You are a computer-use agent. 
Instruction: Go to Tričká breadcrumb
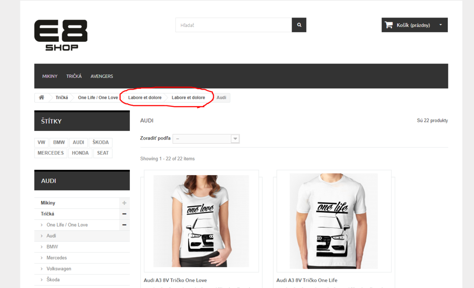tap(62, 97)
